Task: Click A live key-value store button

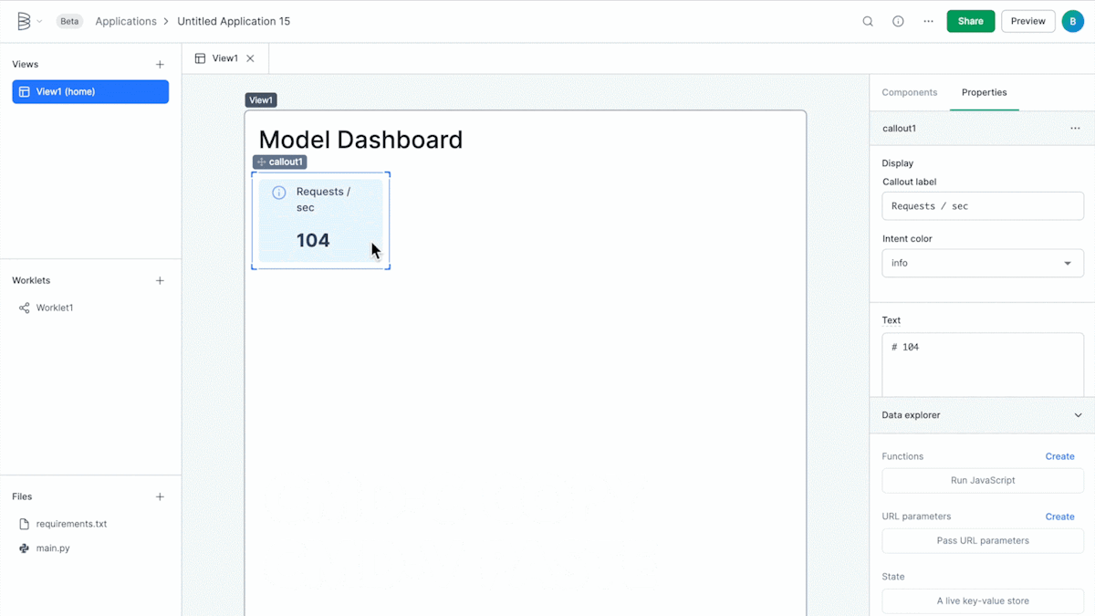Action: [983, 600]
